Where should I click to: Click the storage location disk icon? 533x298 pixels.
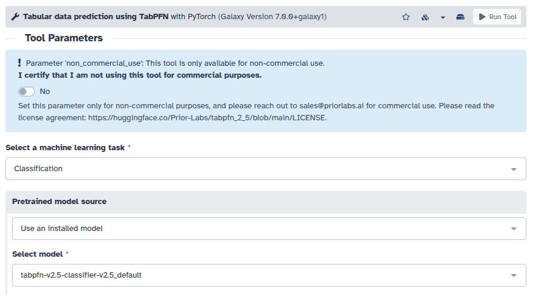pyautogui.click(x=461, y=17)
